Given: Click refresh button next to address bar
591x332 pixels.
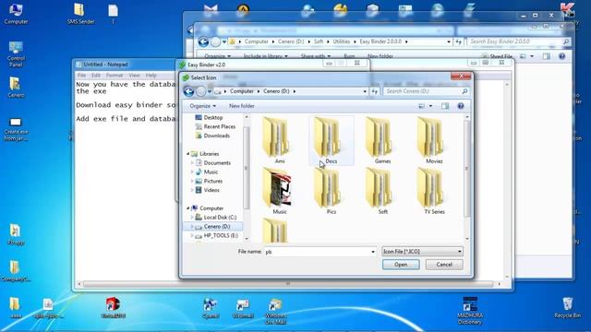Looking at the screenshot, I should click(374, 91).
